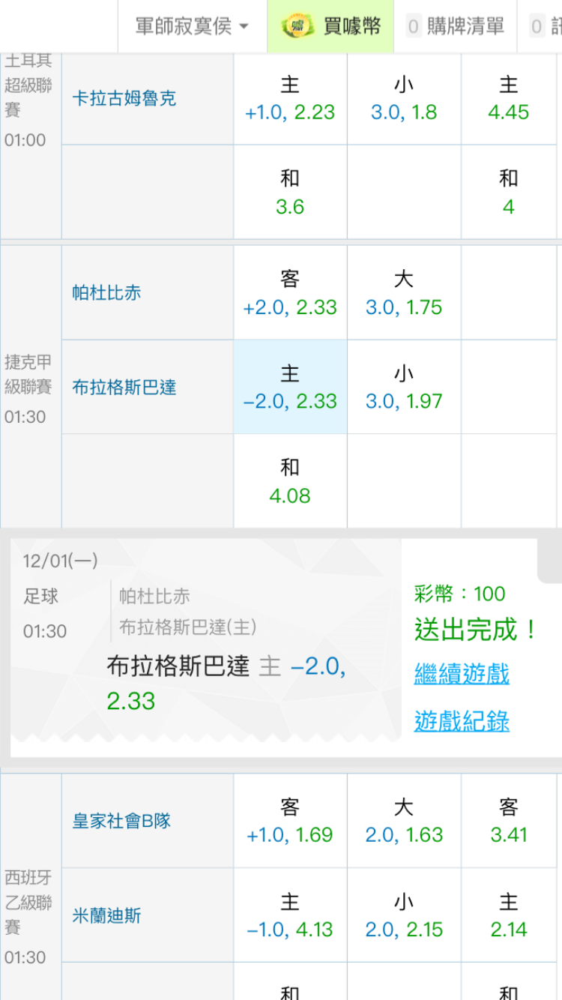Open the 布拉格斯巴達 team link in the match table
Viewport: 562px width, 1000px height.
pyautogui.click(x=124, y=387)
